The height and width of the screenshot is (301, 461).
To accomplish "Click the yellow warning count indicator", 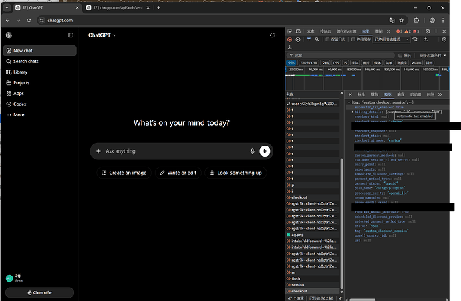I will point(408,31).
